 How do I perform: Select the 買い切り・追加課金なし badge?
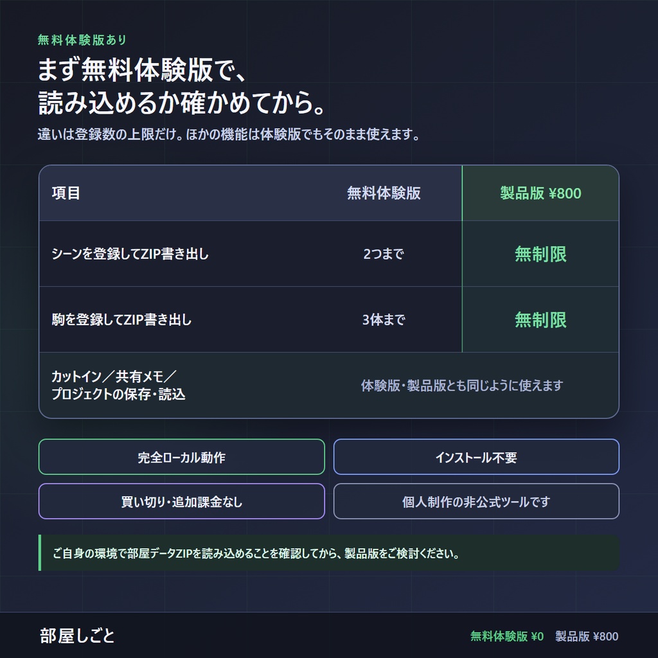182,501
